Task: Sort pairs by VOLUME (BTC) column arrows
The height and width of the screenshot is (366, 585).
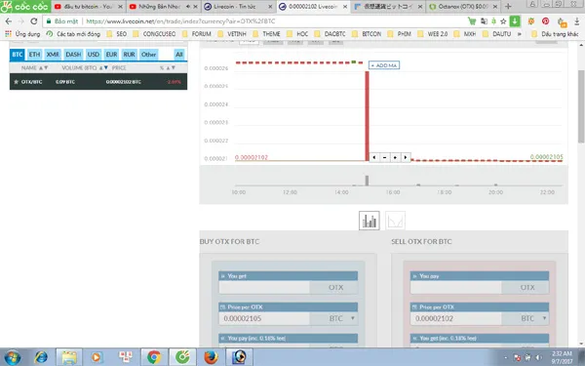Action: coord(103,68)
